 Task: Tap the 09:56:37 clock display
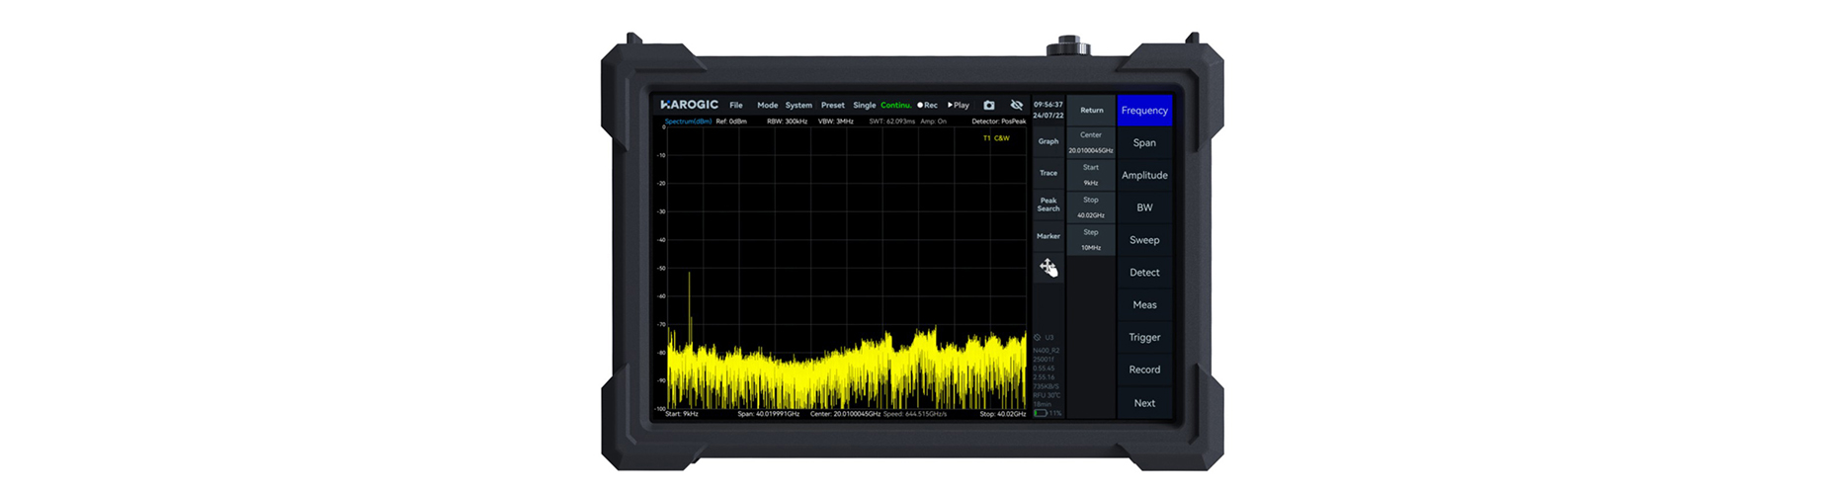click(1048, 105)
